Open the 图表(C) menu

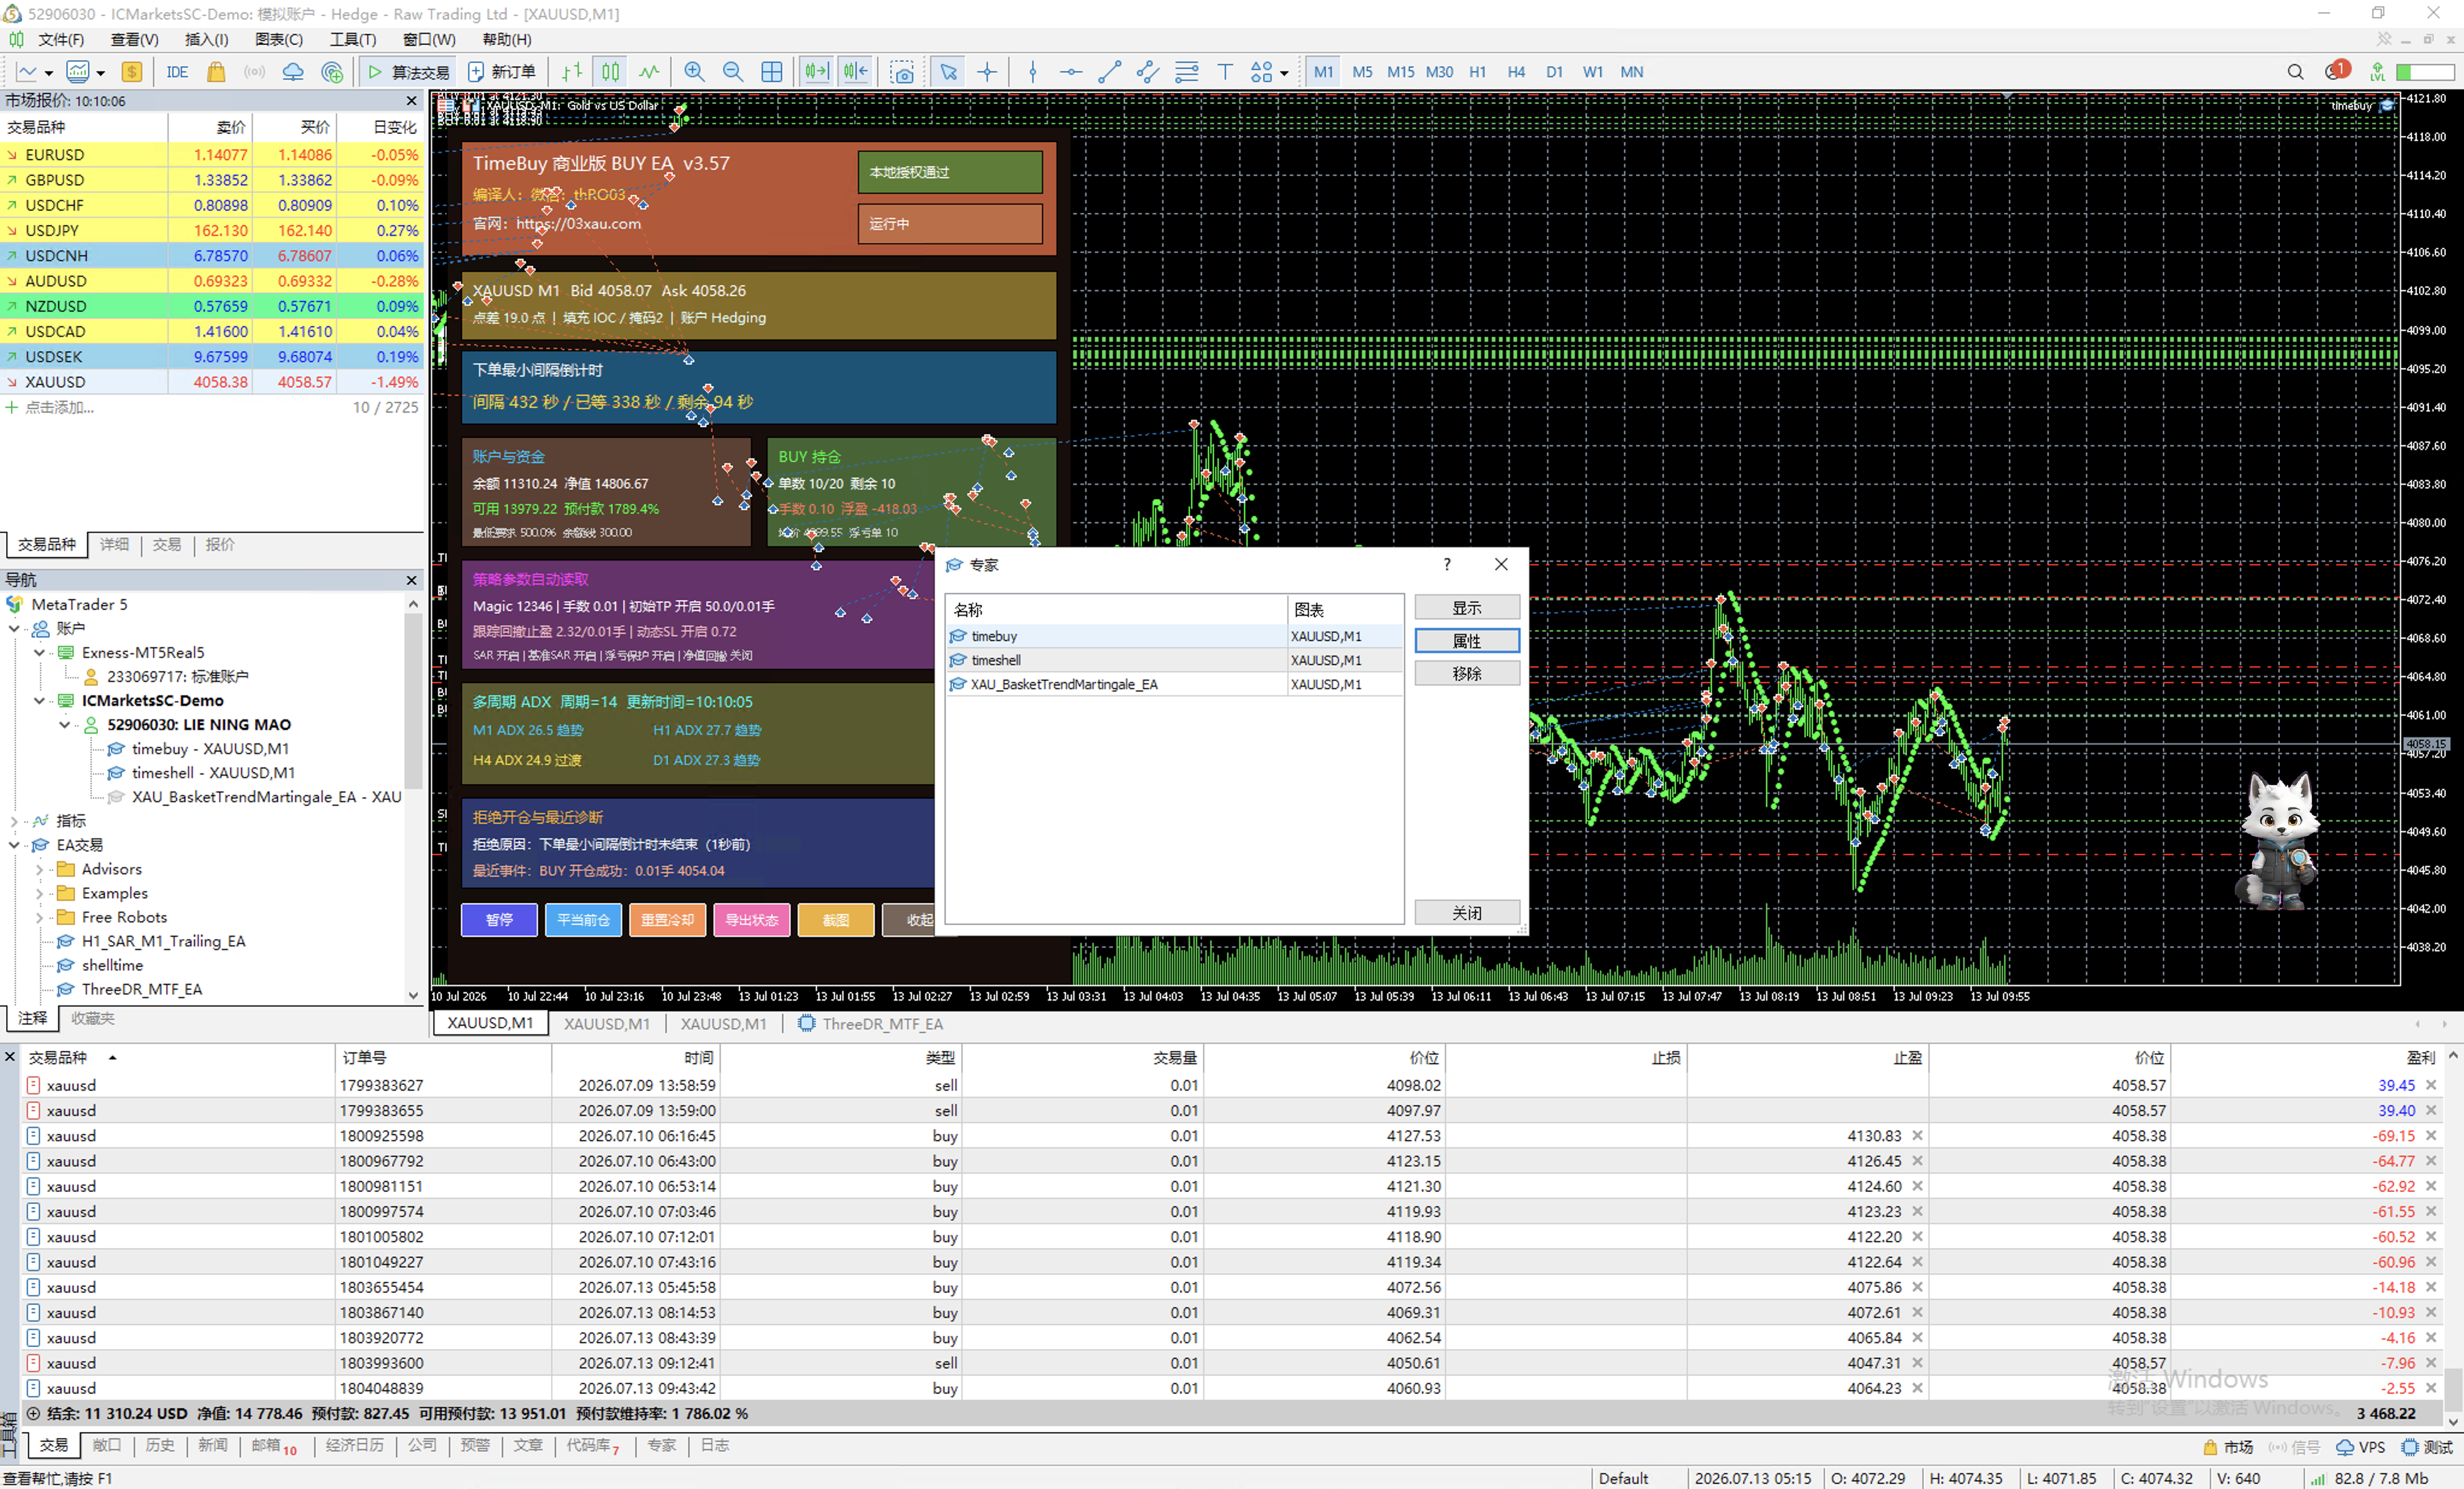(x=279, y=39)
